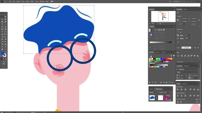
Task: Open the Discover lightbulb in menu bar
Action: (x=170, y=1)
